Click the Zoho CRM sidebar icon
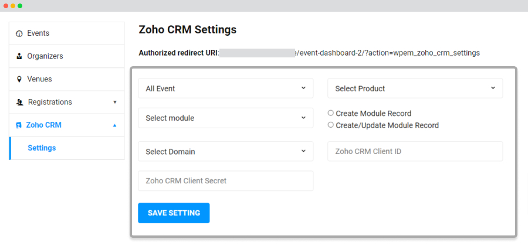Screen dimensions: 528x246 coord(19,125)
